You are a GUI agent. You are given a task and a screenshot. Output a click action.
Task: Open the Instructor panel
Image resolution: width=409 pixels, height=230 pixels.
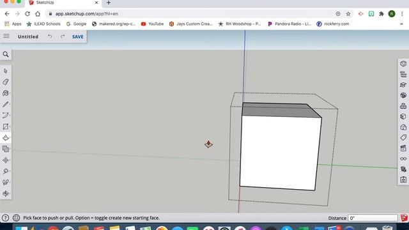(403, 85)
